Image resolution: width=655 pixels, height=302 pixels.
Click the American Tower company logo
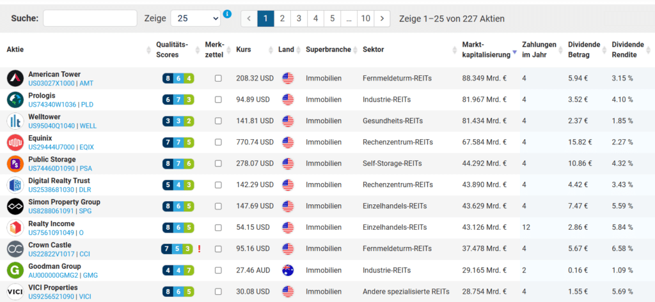coord(15,79)
